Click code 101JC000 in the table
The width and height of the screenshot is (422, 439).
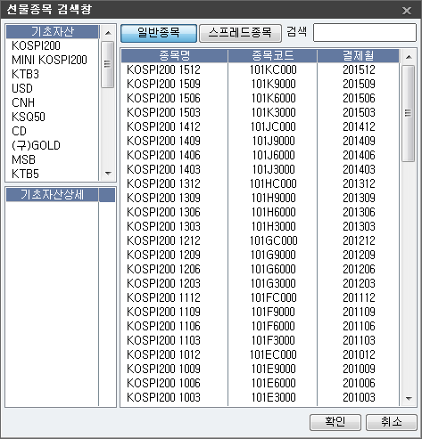click(x=273, y=126)
